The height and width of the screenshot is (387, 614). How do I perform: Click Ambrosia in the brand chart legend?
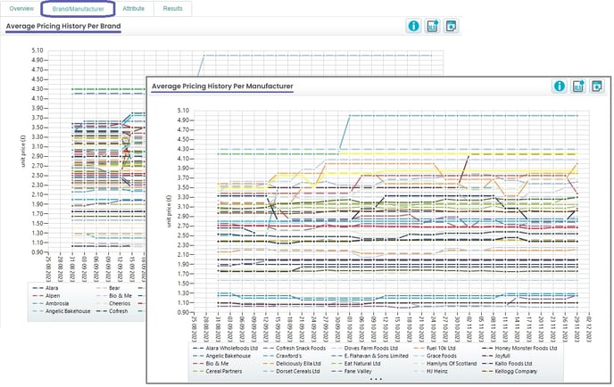pos(51,304)
